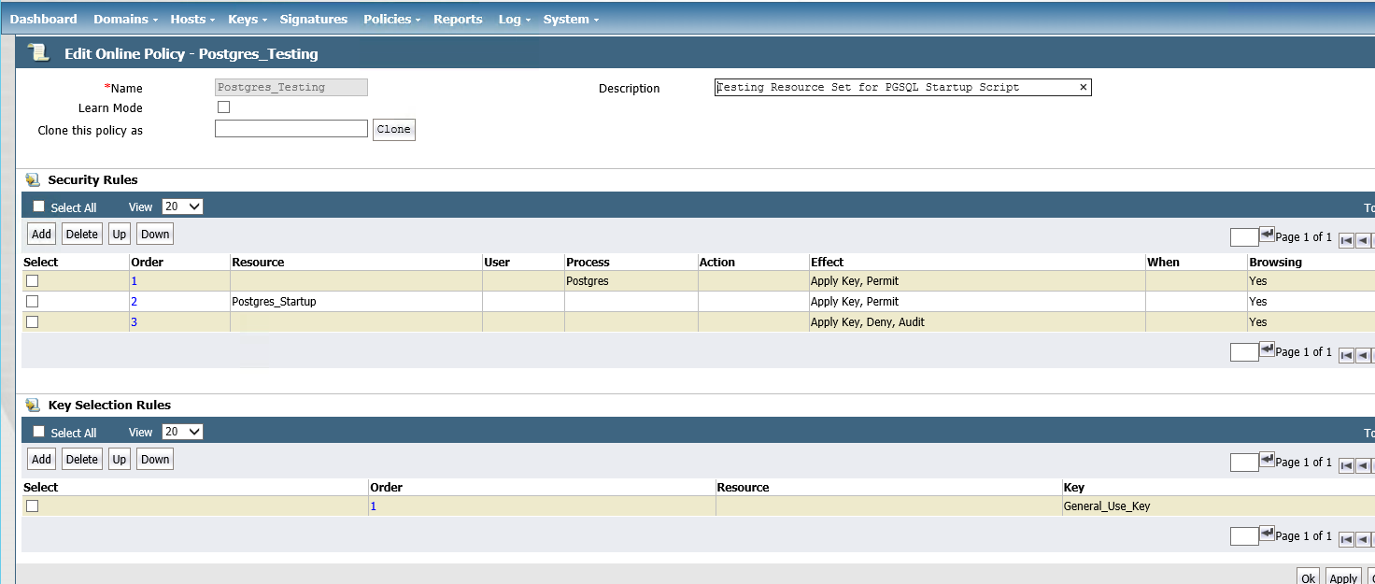Click the policy scroll icon in the header

(x=38, y=53)
